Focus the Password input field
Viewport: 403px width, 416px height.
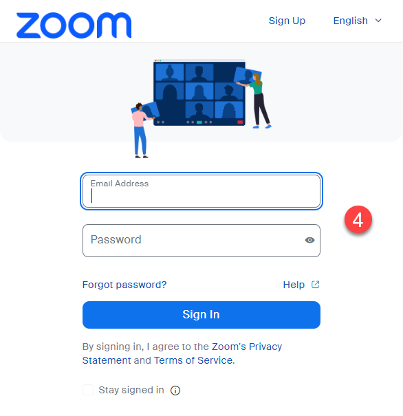(x=201, y=241)
